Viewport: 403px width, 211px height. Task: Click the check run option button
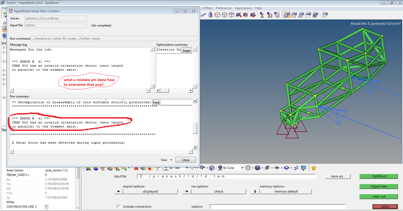(x=219, y=192)
